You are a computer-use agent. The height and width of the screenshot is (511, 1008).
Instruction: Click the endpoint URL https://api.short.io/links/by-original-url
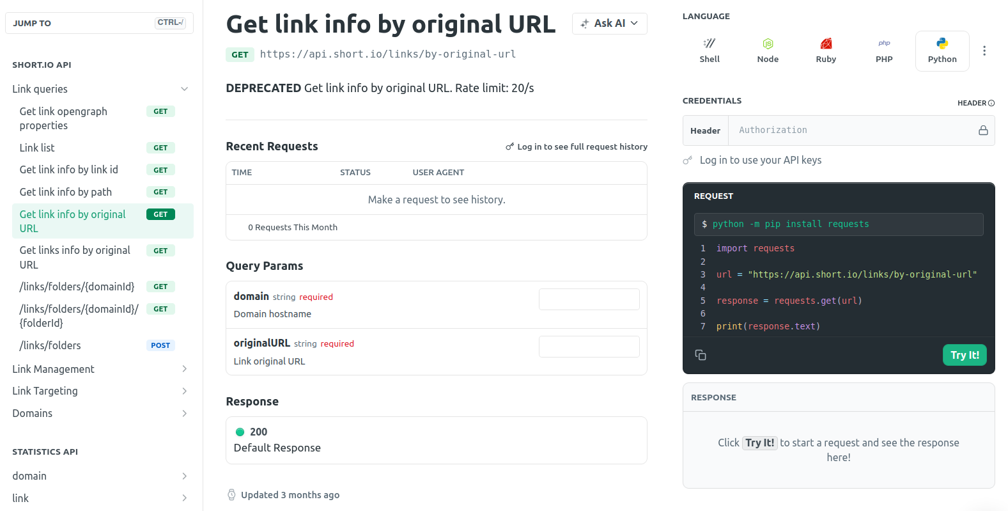[388, 54]
